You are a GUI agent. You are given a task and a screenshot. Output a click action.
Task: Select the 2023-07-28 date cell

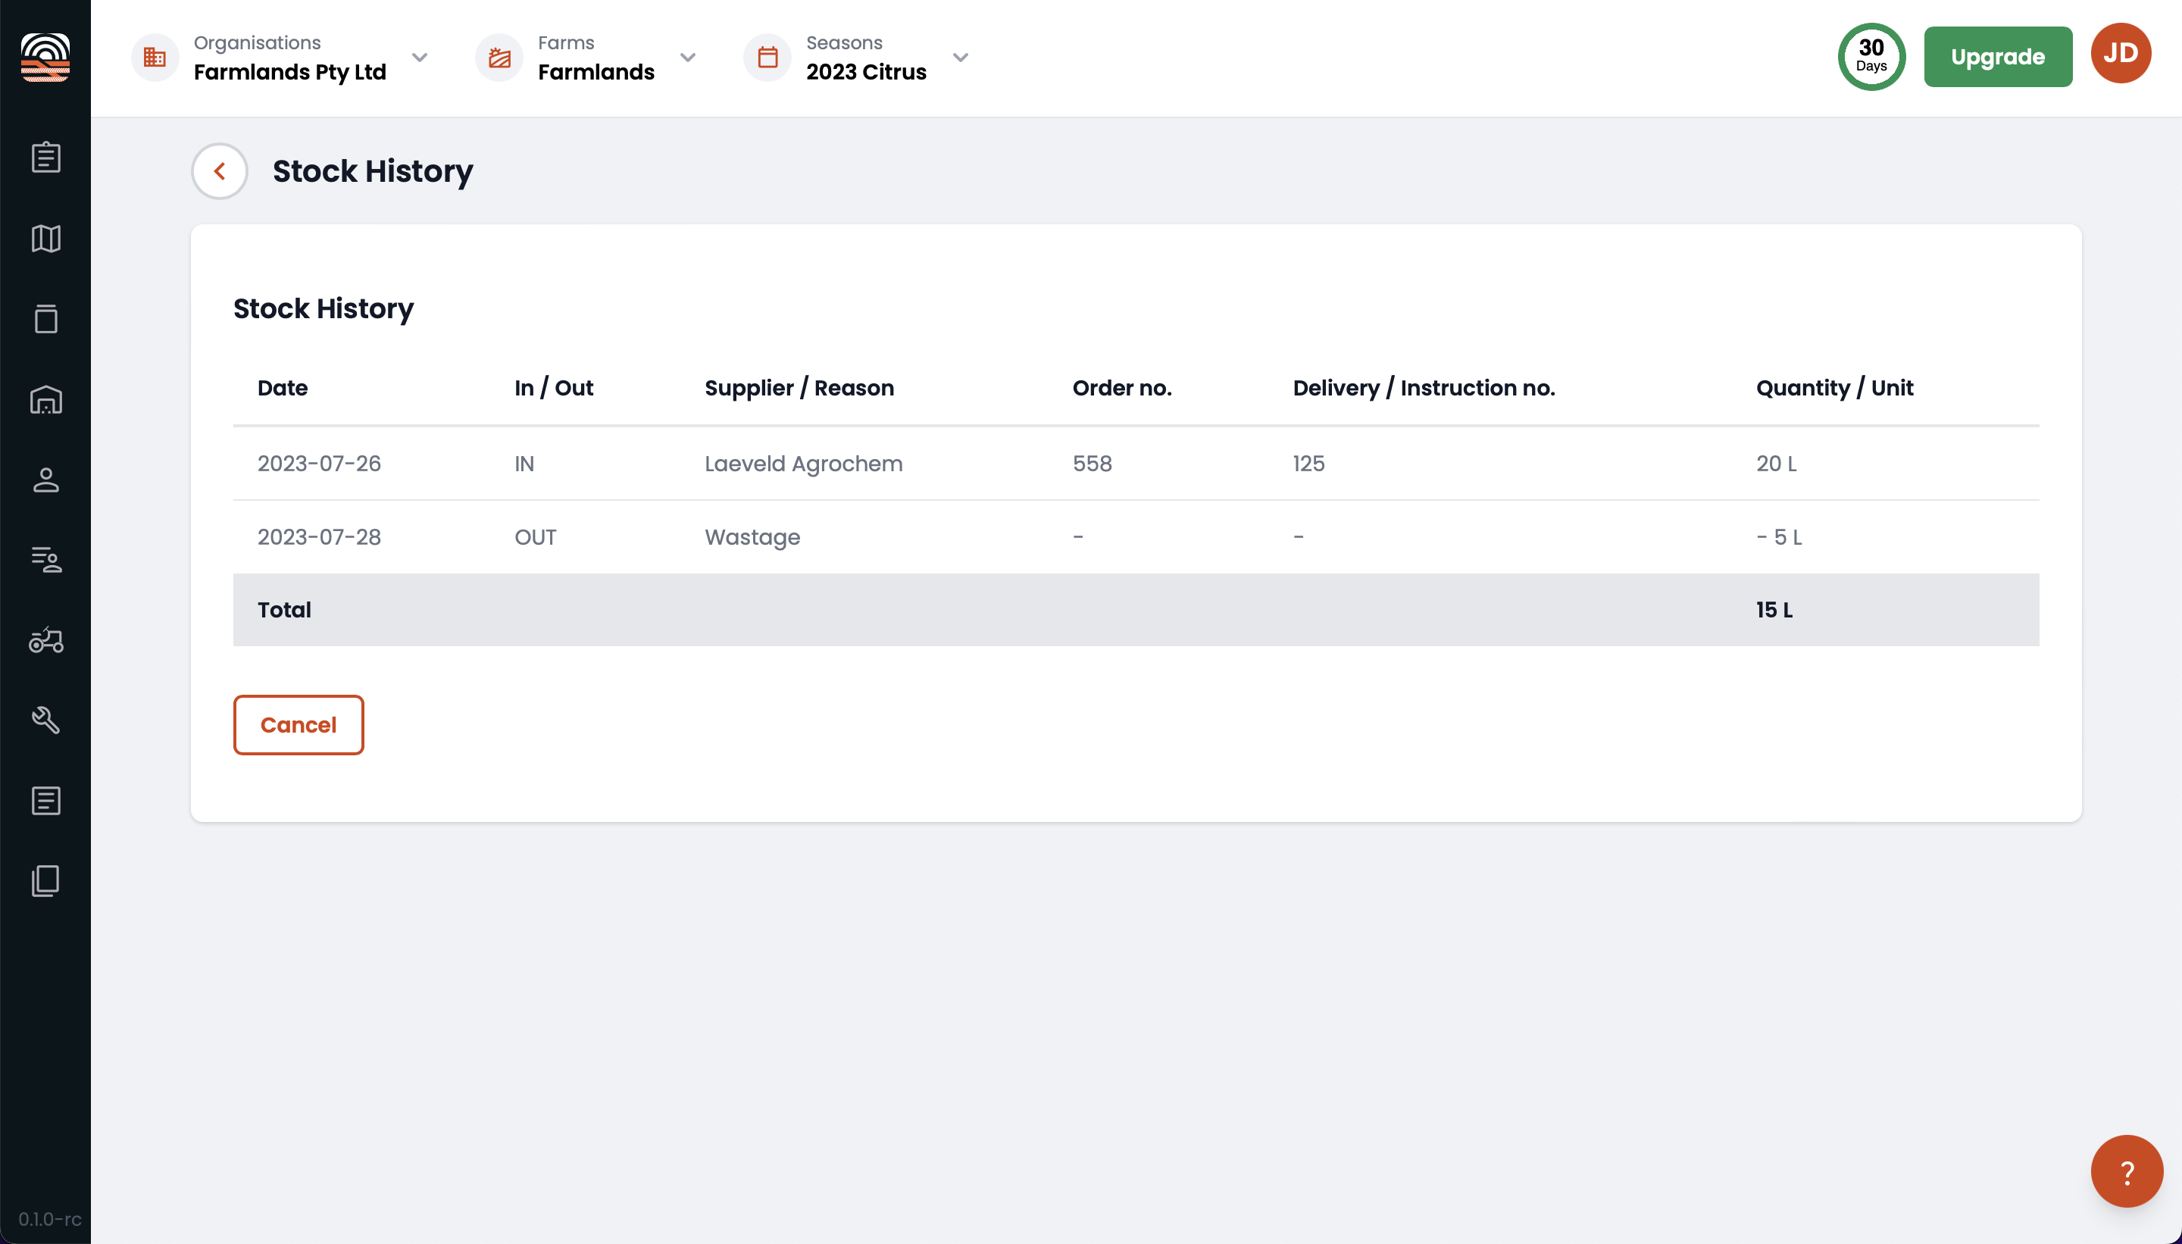[320, 536]
